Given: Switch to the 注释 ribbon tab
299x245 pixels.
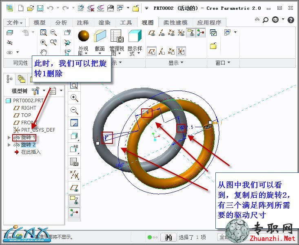Looking at the screenshot, I should click(83, 22).
